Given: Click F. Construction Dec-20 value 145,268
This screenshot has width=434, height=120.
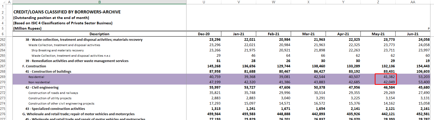Looking at the screenshot, I should tap(214, 66).
